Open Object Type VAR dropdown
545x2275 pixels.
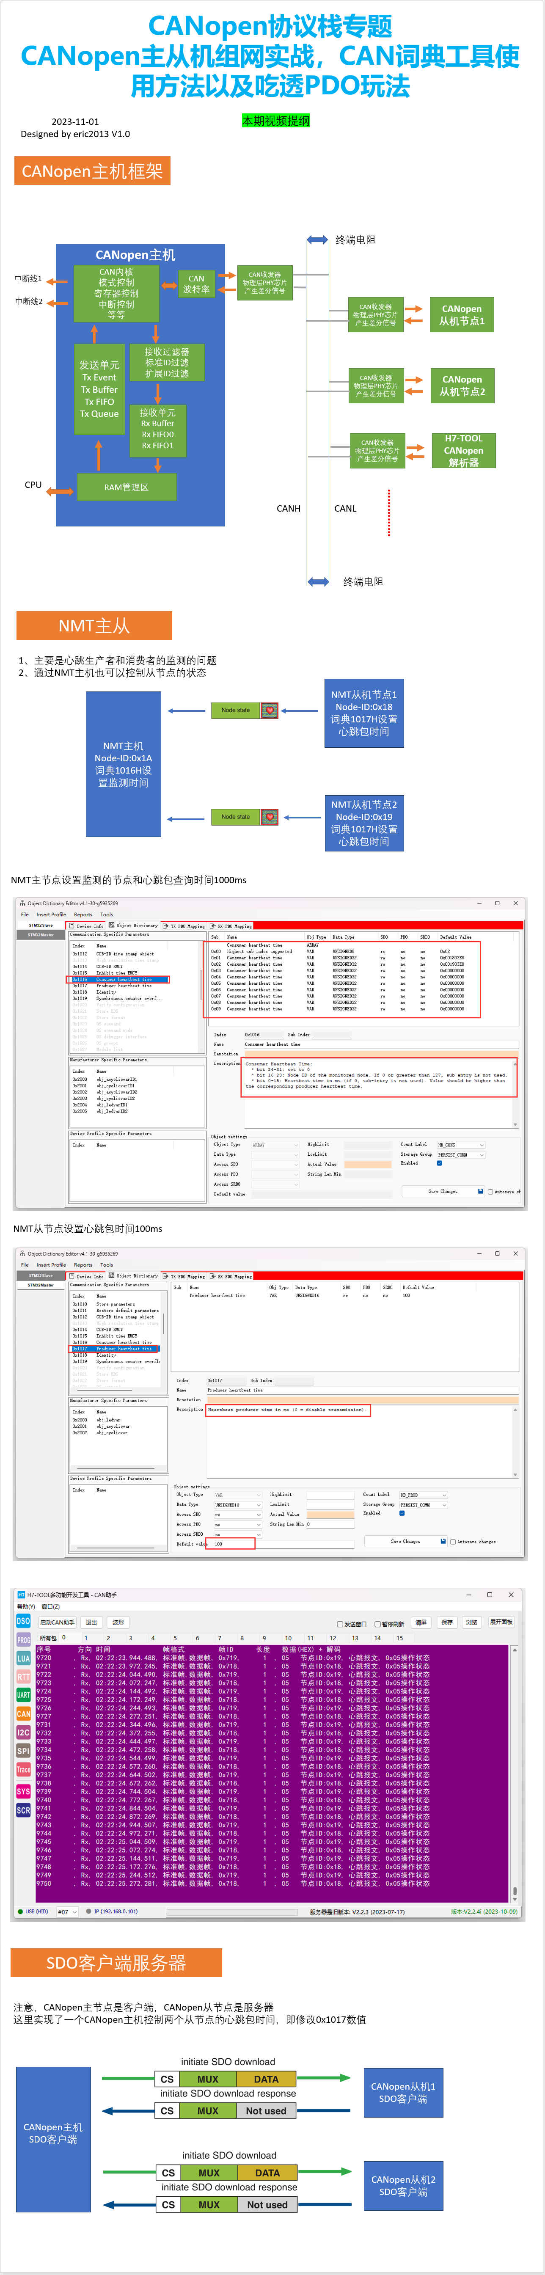click(239, 1495)
